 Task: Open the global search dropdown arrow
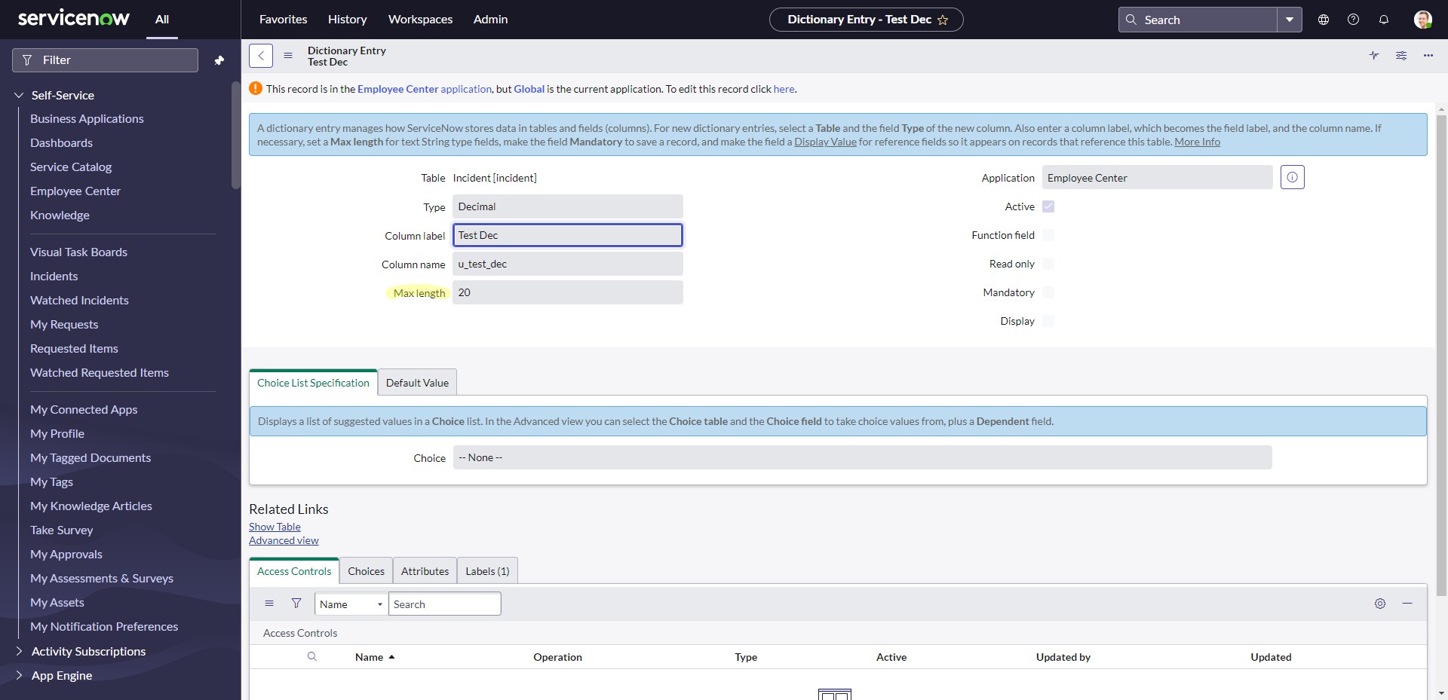(1290, 20)
